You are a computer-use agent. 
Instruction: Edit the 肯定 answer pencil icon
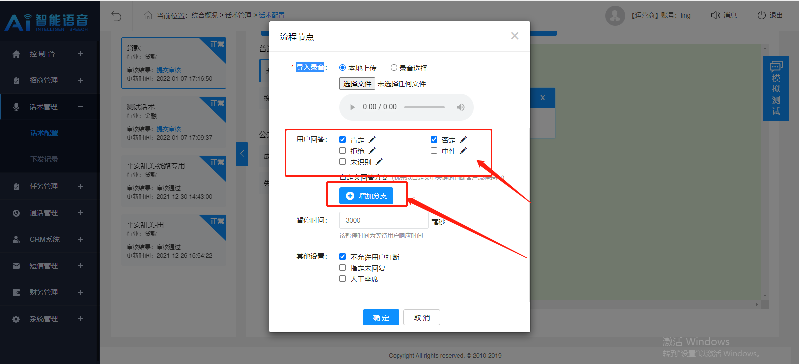click(x=372, y=140)
